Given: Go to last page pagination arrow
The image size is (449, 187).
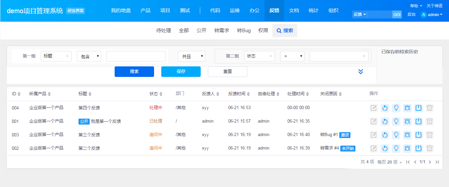Looking at the screenshot, I should pyautogui.click(x=437, y=162).
